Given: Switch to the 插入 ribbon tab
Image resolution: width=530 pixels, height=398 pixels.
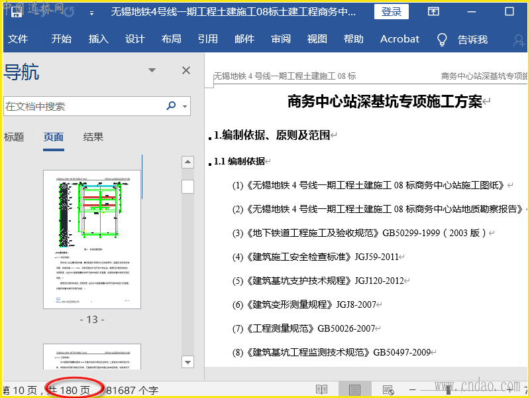Looking at the screenshot, I should (98, 39).
